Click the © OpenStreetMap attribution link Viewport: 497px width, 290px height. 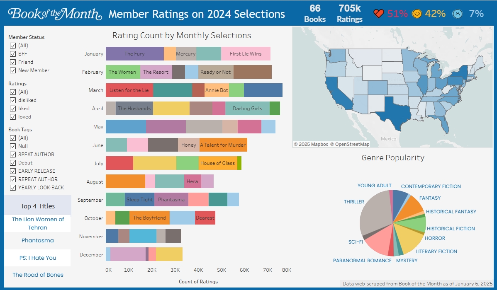(x=351, y=144)
